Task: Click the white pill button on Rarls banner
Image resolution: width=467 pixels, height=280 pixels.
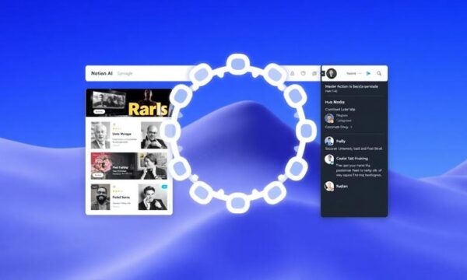Action: pos(100,111)
